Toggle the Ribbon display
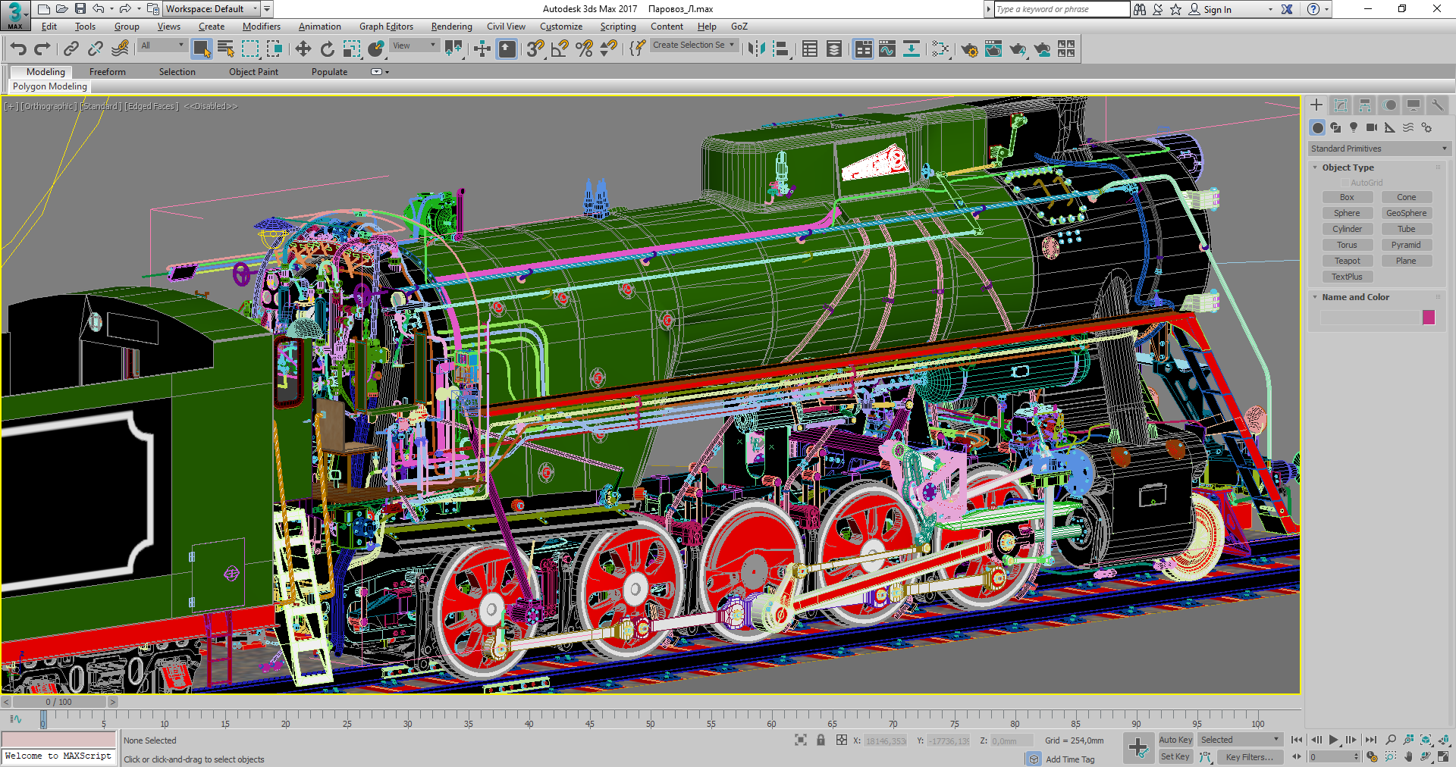The width and height of the screenshot is (1456, 767). pyautogui.click(x=863, y=49)
